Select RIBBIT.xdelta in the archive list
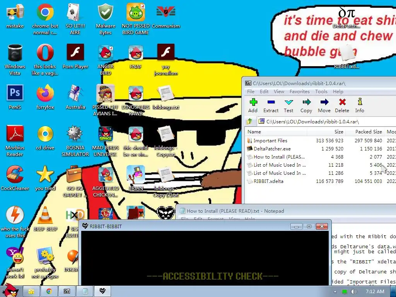 click(x=268, y=181)
